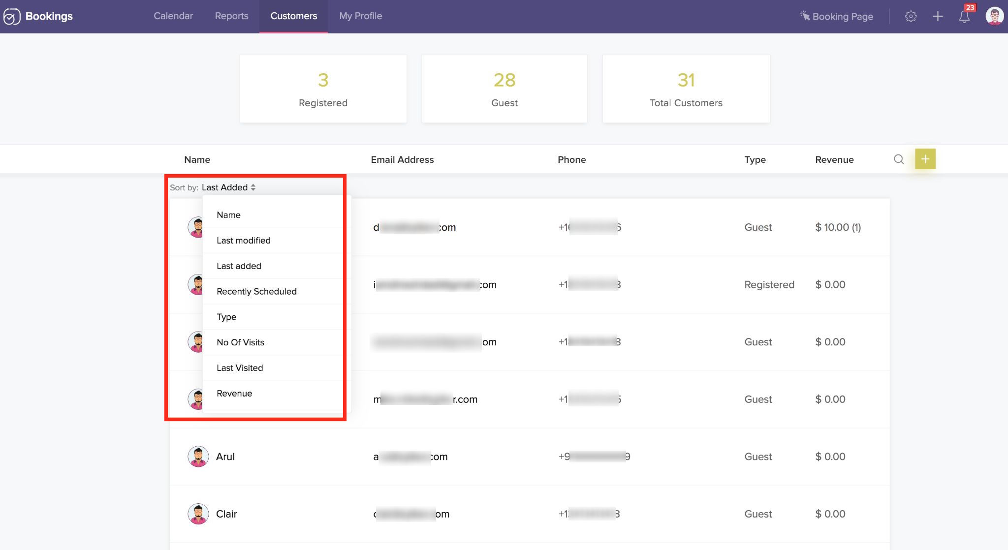The image size is (1008, 550).
Task: Click the plus icon in top bar
Action: tap(938, 16)
